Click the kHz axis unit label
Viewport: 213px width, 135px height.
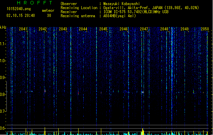(3, 27)
